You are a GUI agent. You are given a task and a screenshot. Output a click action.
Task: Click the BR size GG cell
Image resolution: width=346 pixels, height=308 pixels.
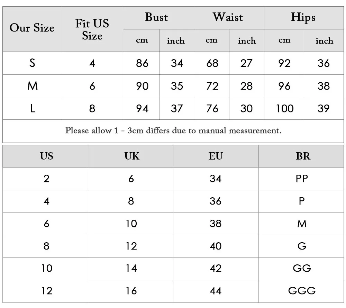(302, 269)
